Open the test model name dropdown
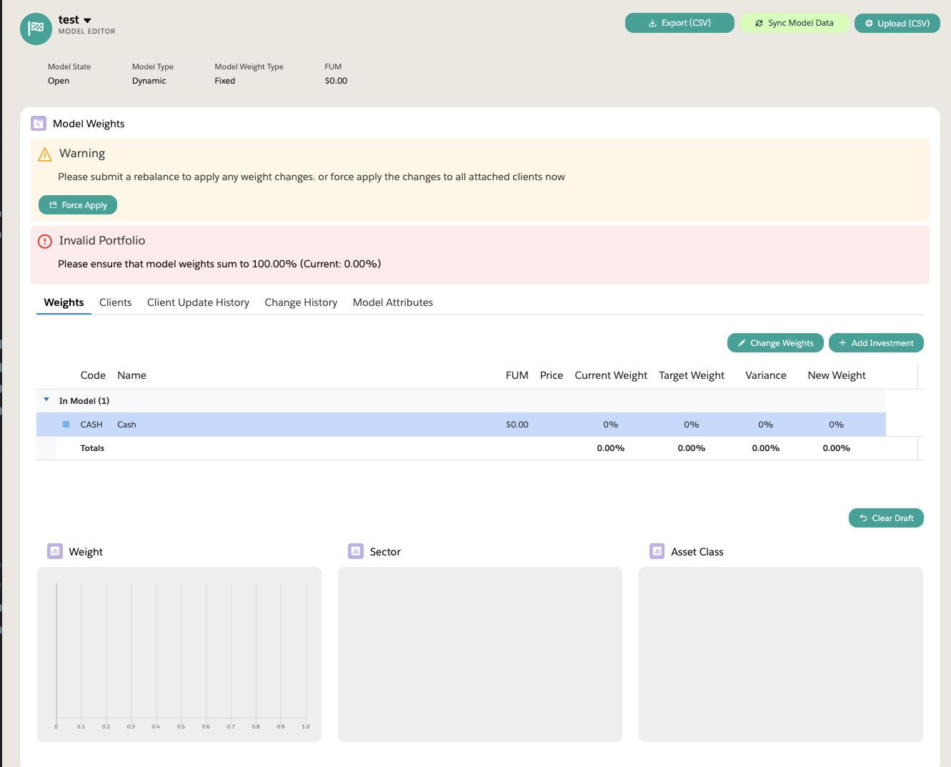 tap(87, 21)
